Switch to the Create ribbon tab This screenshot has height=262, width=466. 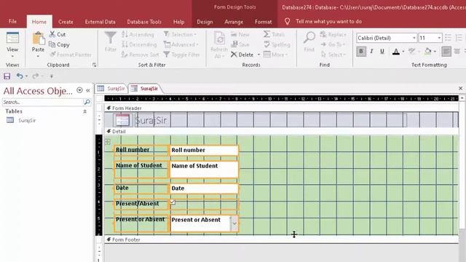pyautogui.click(x=66, y=22)
